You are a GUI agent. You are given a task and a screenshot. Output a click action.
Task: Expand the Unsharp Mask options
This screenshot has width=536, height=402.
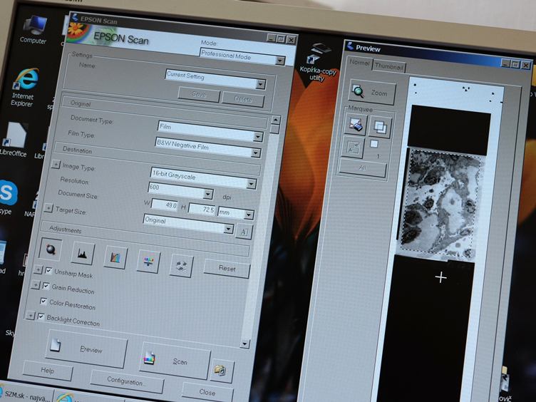tap(38, 270)
